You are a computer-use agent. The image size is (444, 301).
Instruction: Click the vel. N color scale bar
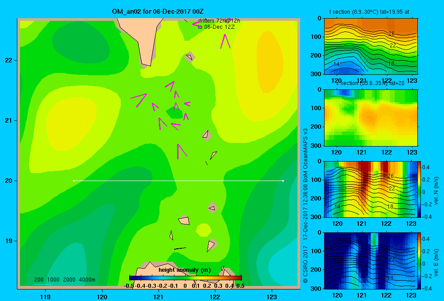tap(420, 189)
